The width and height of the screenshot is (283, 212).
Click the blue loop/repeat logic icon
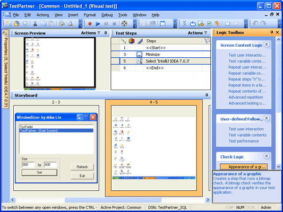click(193, 24)
